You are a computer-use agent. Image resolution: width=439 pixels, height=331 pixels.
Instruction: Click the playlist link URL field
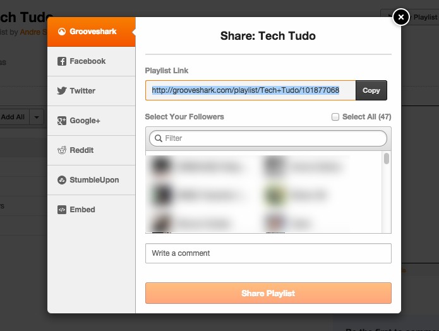coord(251,90)
